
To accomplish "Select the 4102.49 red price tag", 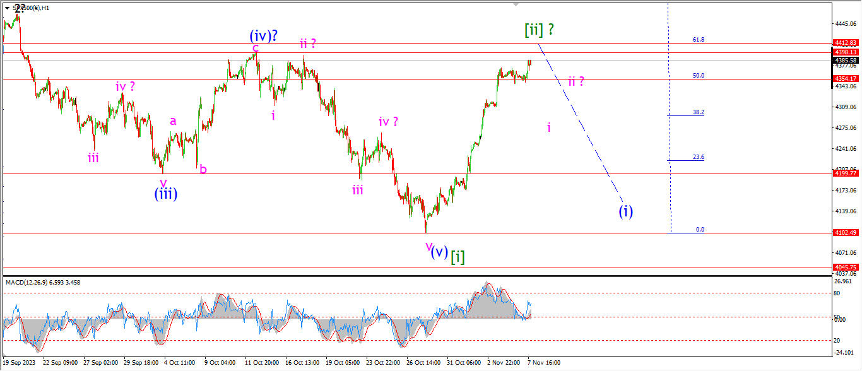I will [x=846, y=233].
